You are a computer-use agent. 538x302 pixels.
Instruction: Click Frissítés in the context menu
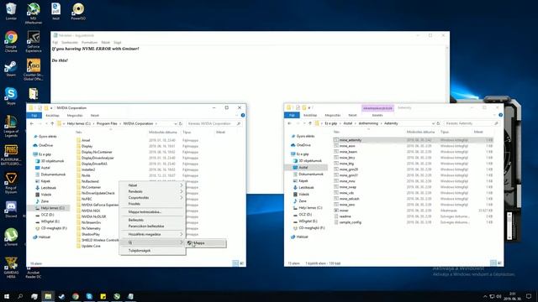pyautogui.click(x=152, y=204)
